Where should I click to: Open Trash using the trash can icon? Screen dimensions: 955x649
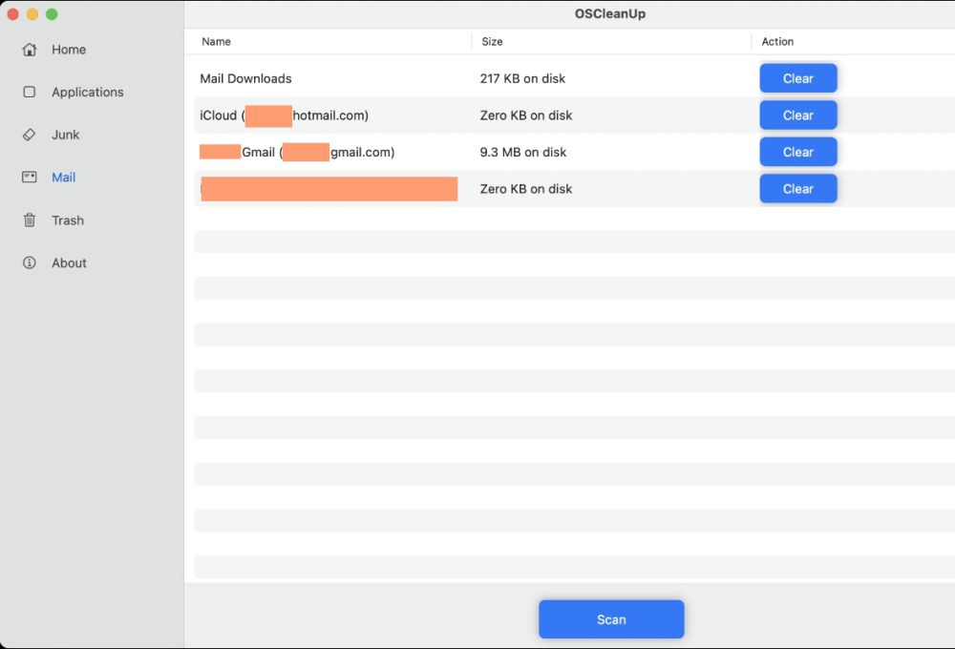click(x=30, y=220)
